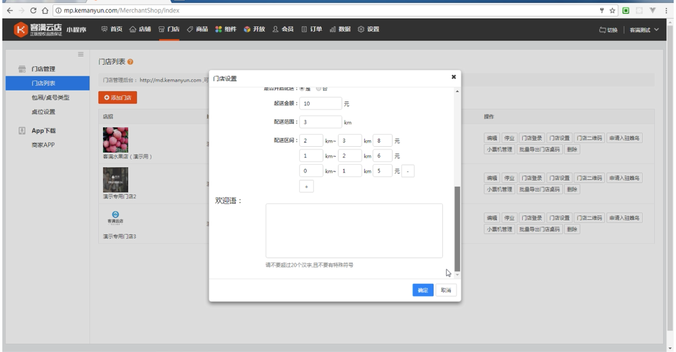The height and width of the screenshot is (352, 676).
Task: Select 门店管理 in the sidebar
Action: click(x=43, y=69)
